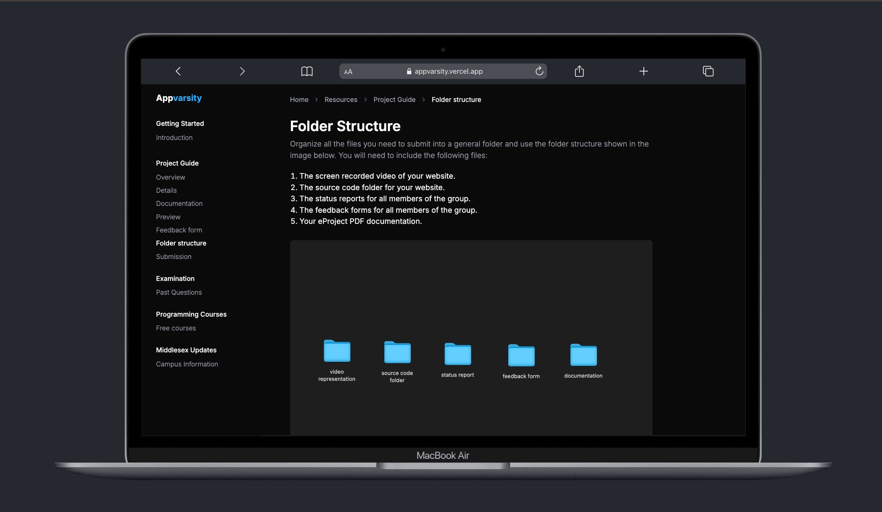The width and height of the screenshot is (882, 512).
Task: Expand the Programming Courses section
Action: (191, 315)
